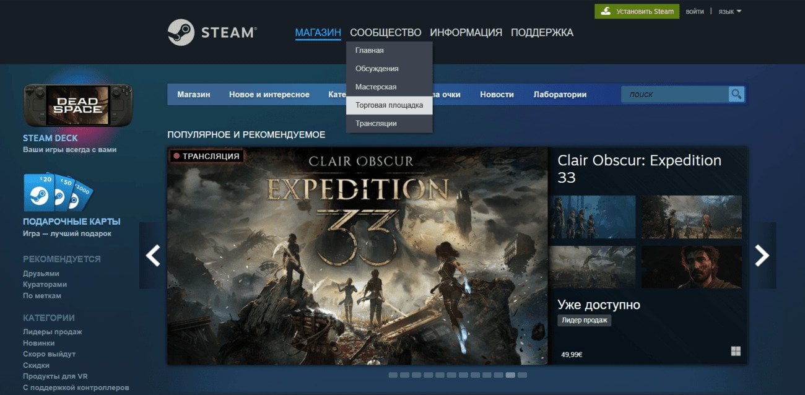Go to next featured game with right arrow
The width and height of the screenshot is (805, 395).
[762, 255]
